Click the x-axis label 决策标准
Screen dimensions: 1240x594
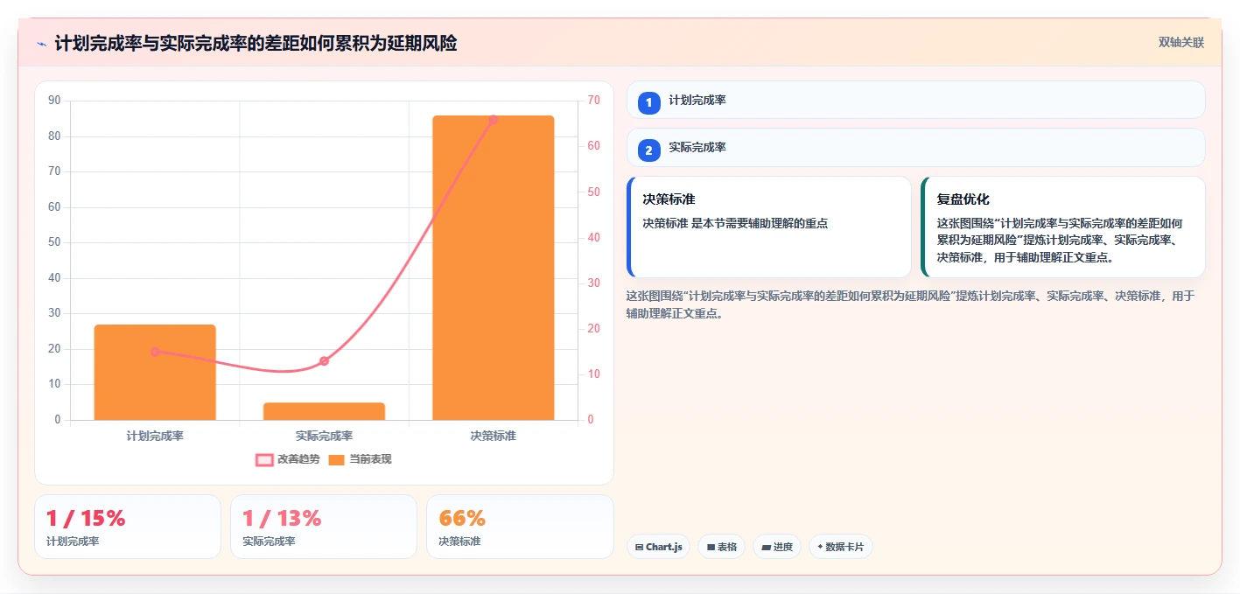(x=494, y=436)
